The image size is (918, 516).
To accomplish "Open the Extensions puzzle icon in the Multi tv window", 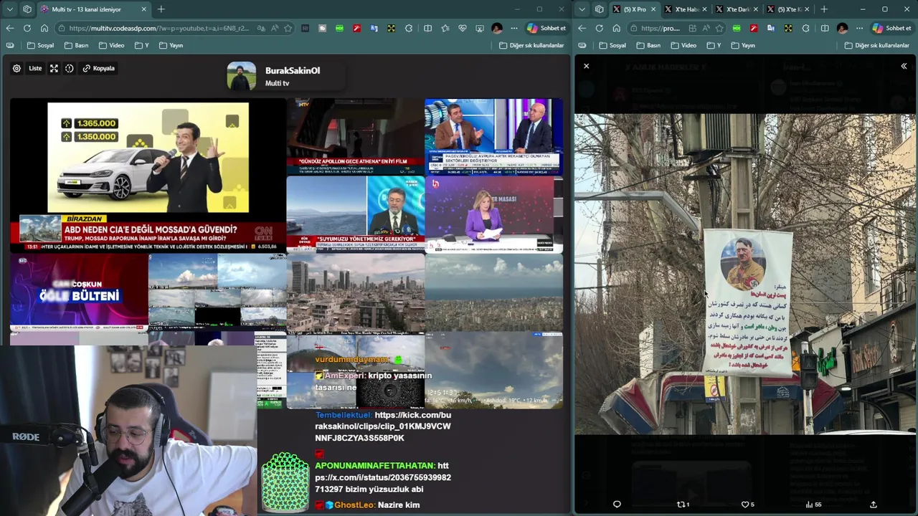I will point(409,28).
